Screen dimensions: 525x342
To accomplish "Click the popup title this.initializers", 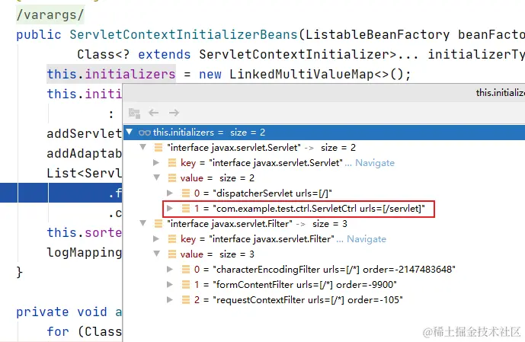I will coord(500,93).
